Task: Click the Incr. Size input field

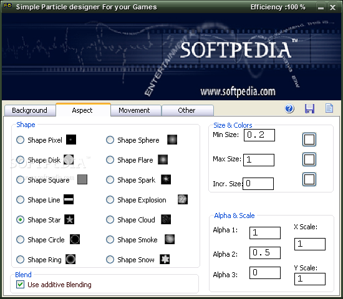Action: (x=258, y=184)
